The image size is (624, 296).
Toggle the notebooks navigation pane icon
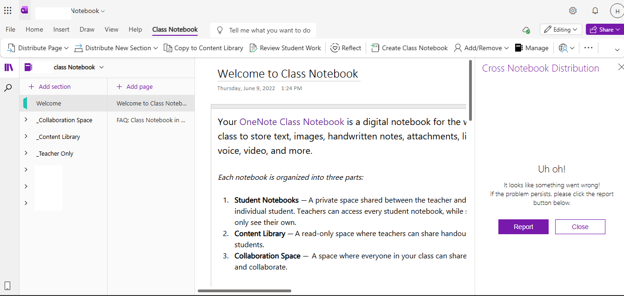9,67
